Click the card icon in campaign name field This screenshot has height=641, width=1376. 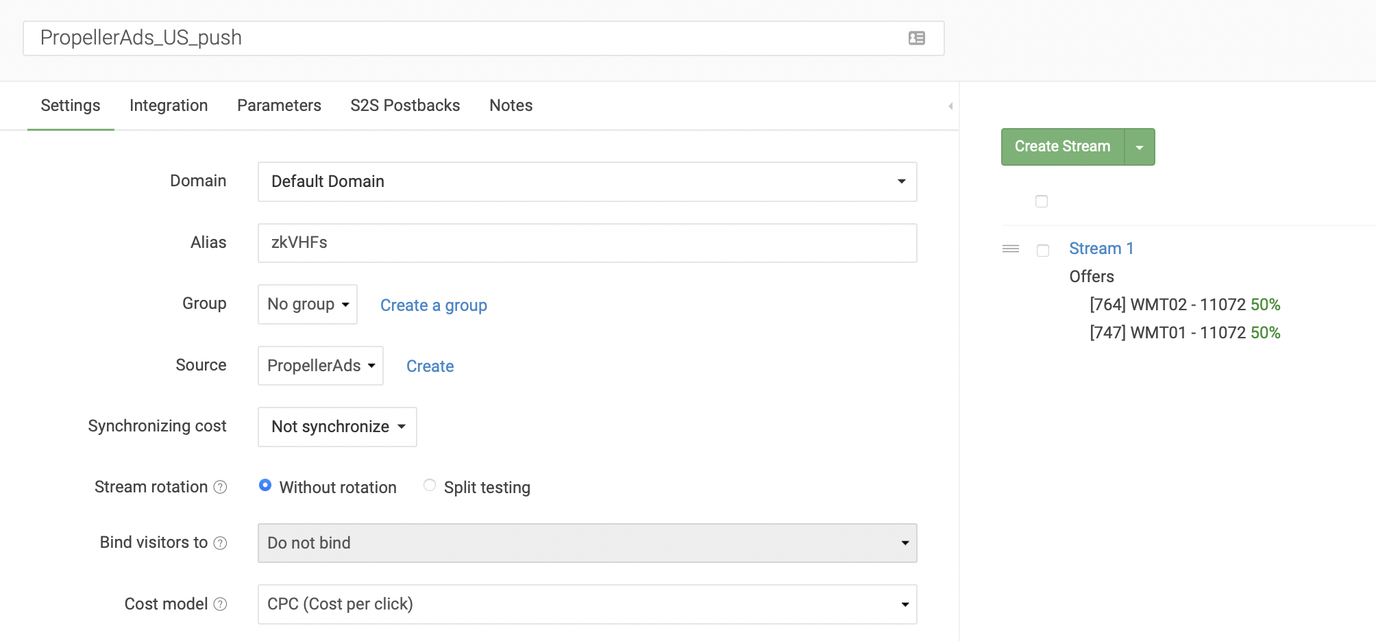917,38
